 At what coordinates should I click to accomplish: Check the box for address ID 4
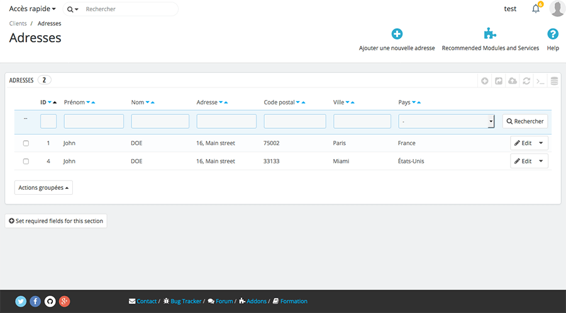coord(26,162)
